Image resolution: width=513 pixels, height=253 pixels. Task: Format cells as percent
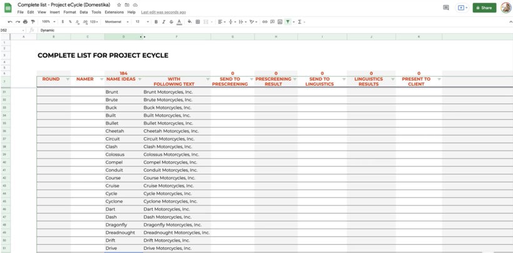tap(70, 22)
